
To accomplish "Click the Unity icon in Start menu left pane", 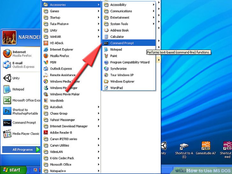I will click(7, 78).
